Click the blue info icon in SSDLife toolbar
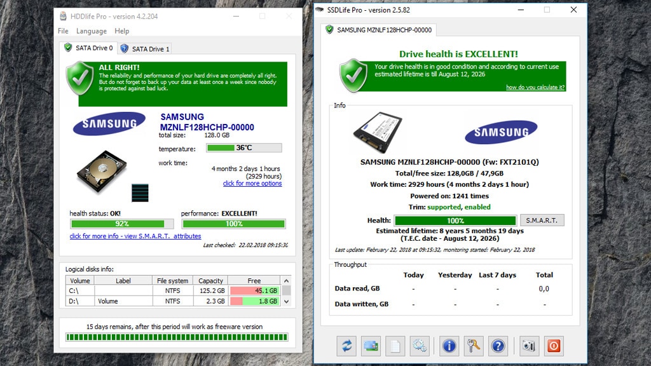Image resolution: width=651 pixels, height=366 pixels. click(x=449, y=346)
